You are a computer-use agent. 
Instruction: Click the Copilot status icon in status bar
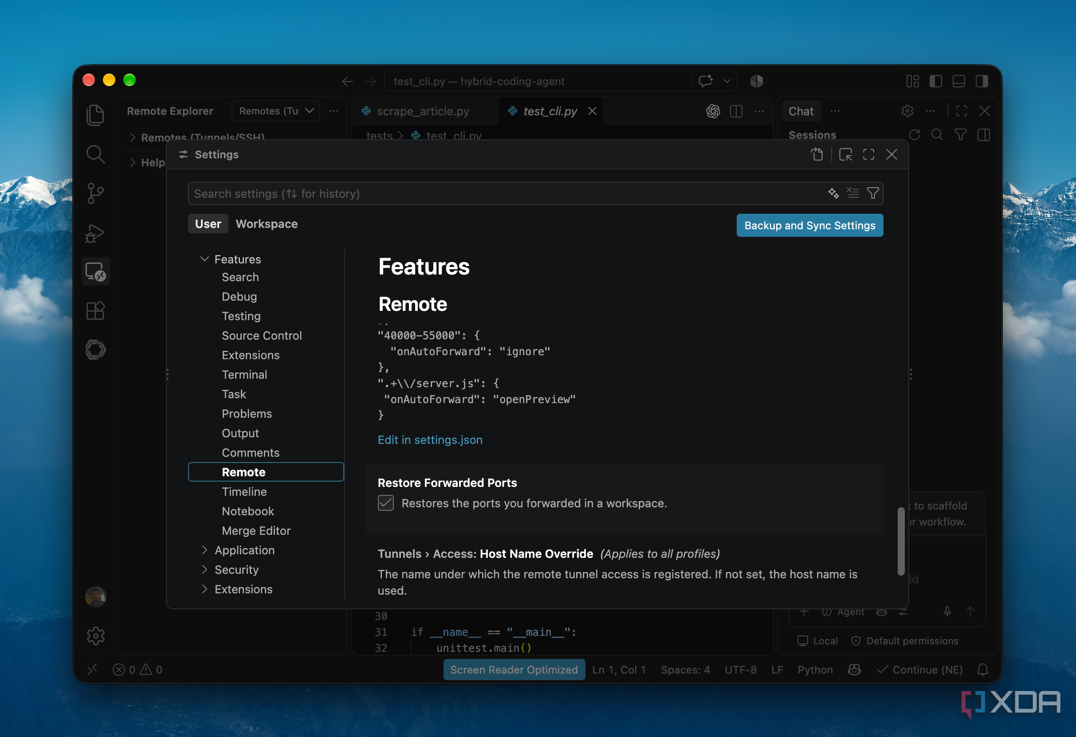click(x=854, y=670)
